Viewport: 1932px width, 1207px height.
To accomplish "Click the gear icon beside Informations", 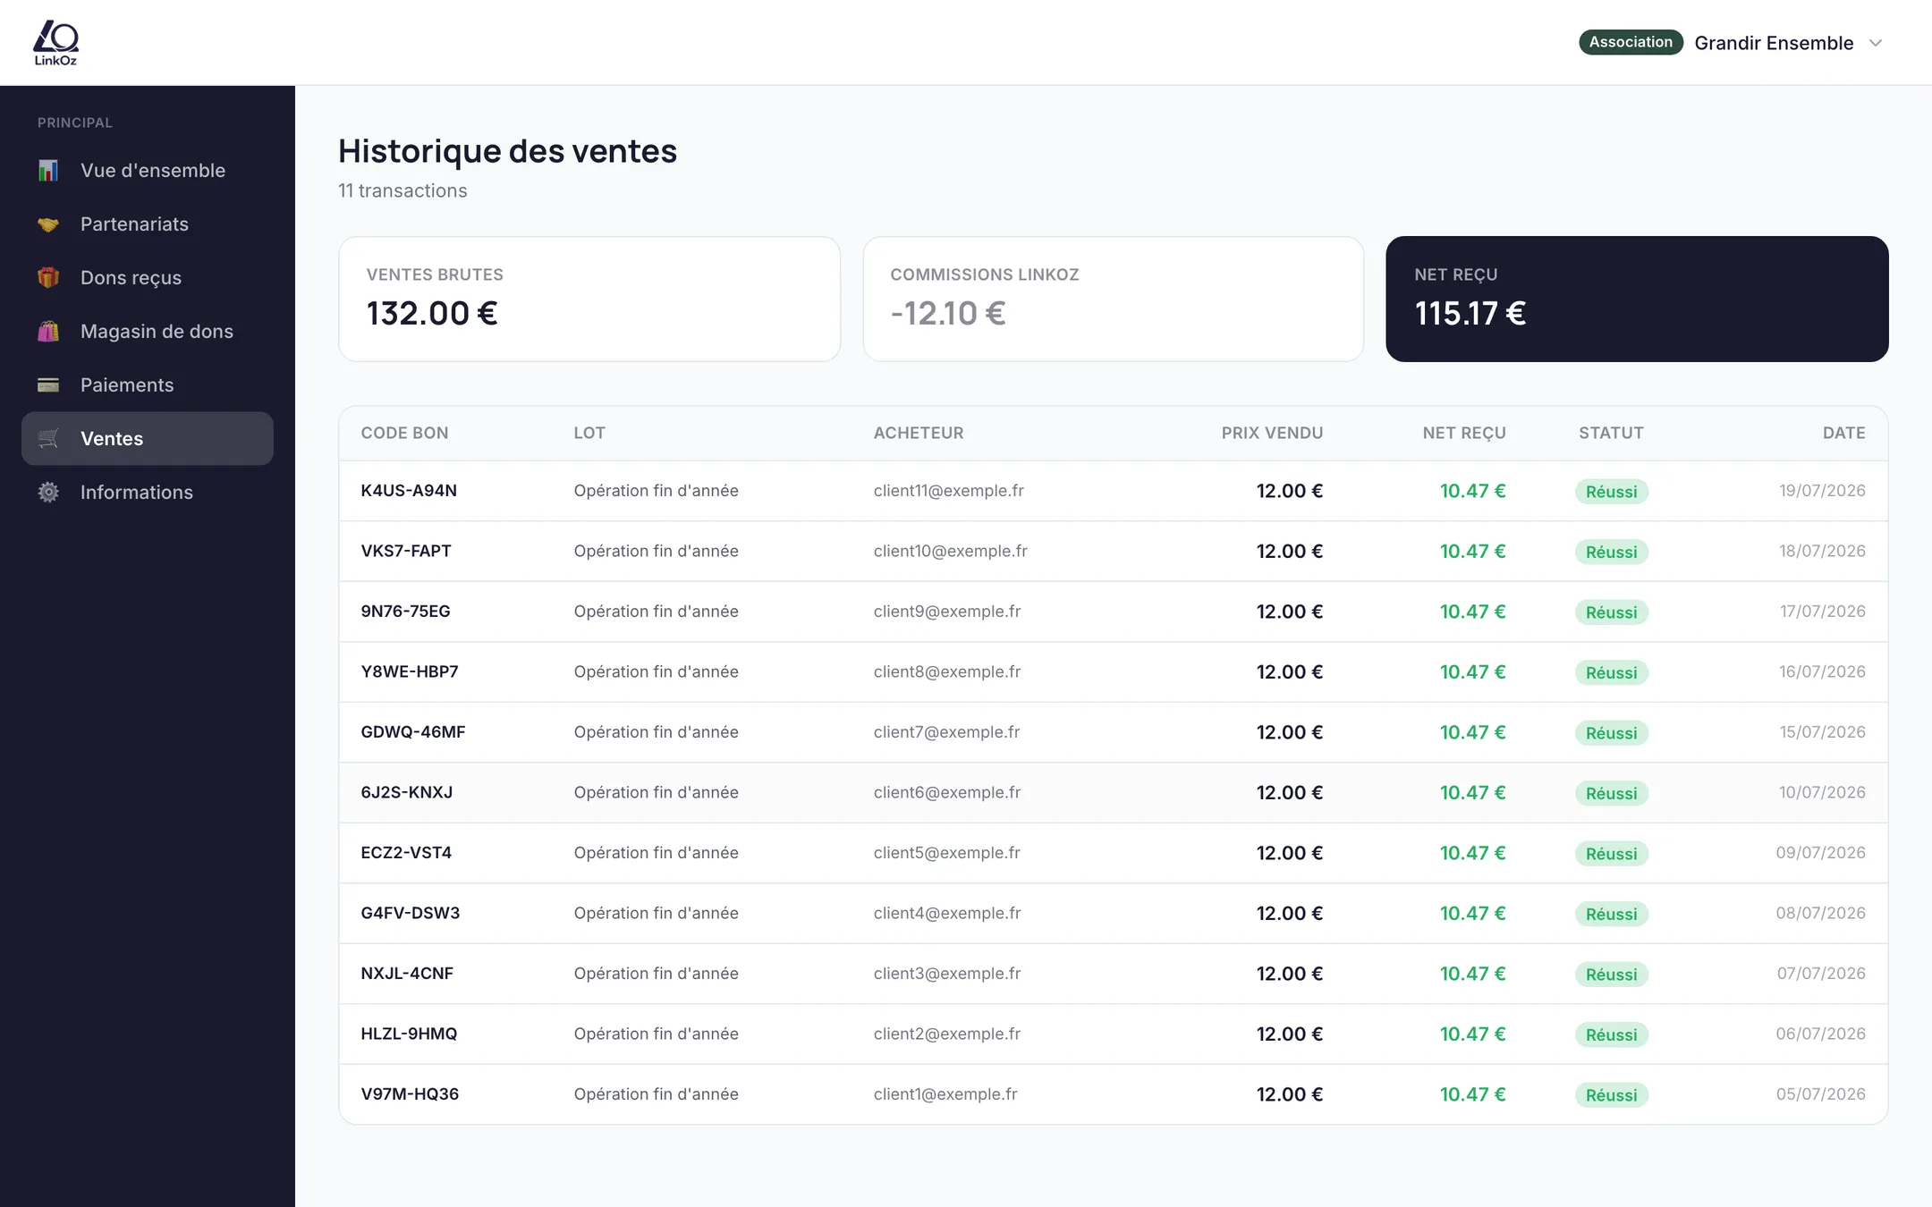I will (48, 492).
